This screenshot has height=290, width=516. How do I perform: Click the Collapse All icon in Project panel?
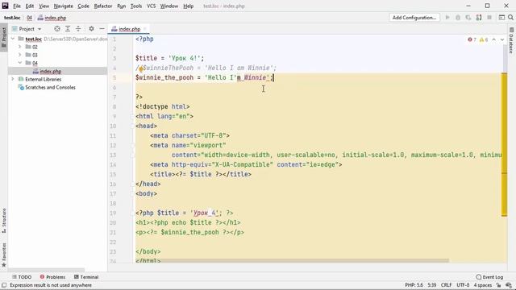pyautogui.click(x=78, y=29)
